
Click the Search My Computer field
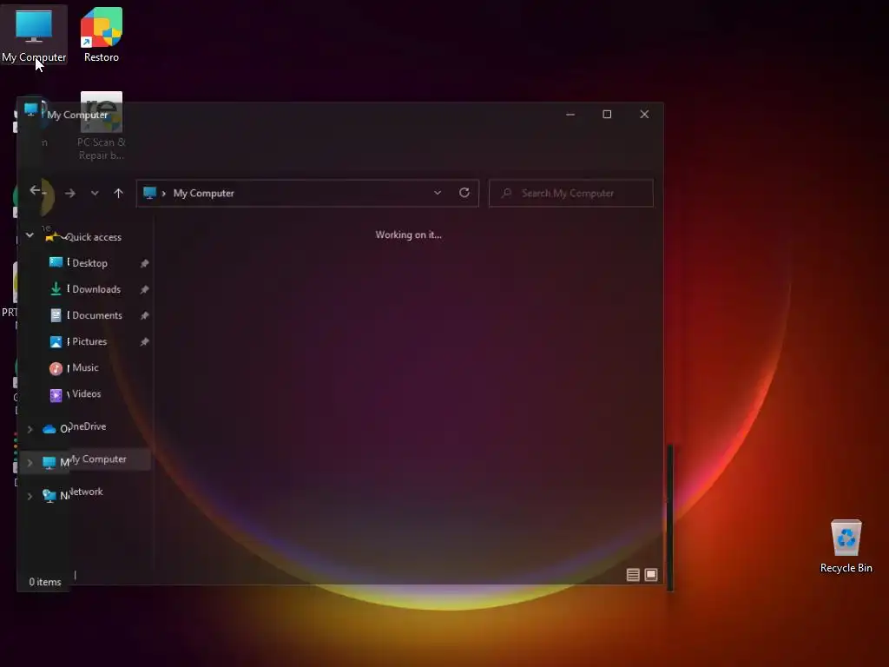(571, 194)
